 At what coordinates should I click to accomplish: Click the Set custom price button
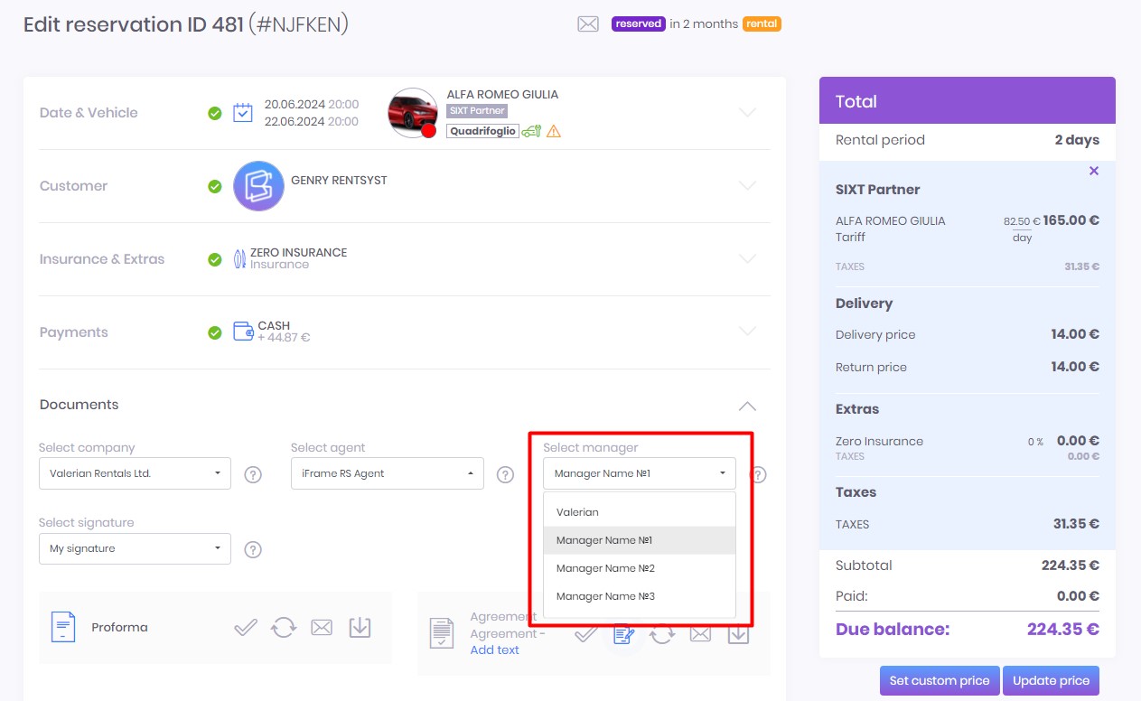click(940, 681)
